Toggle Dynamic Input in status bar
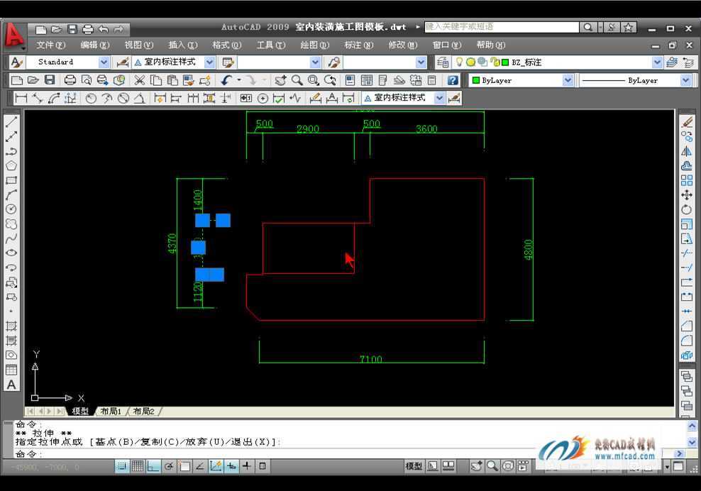 coord(231,466)
